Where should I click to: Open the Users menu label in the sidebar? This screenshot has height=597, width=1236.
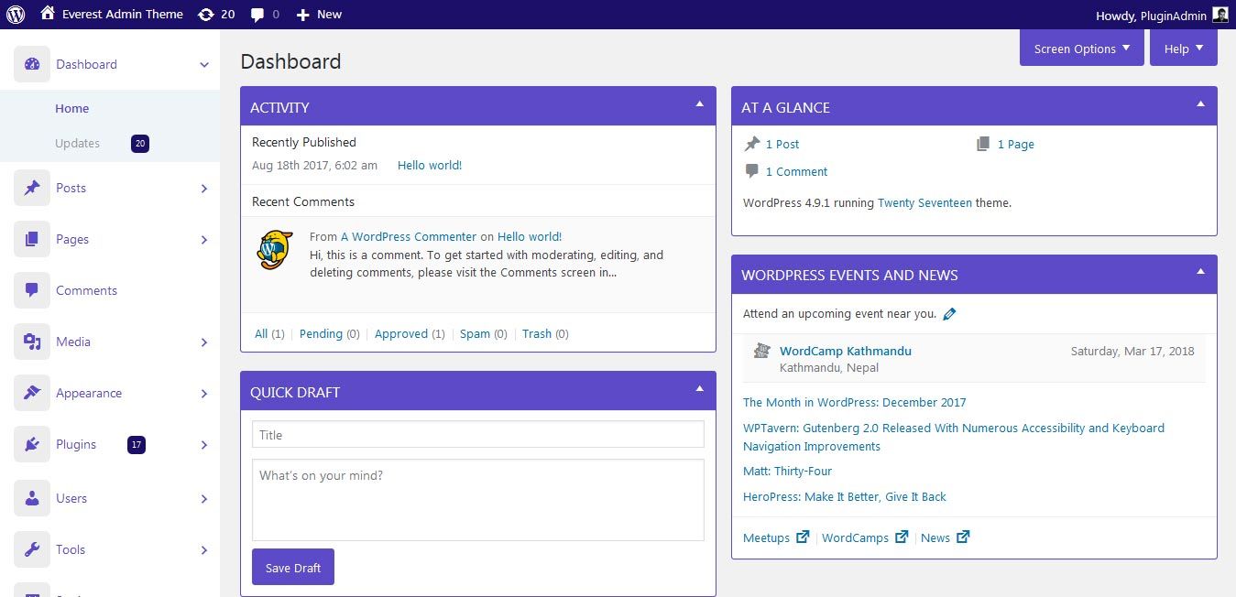click(71, 498)
